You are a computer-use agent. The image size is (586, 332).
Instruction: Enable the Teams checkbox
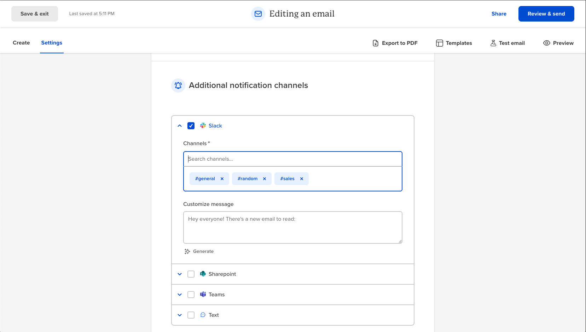191,295
